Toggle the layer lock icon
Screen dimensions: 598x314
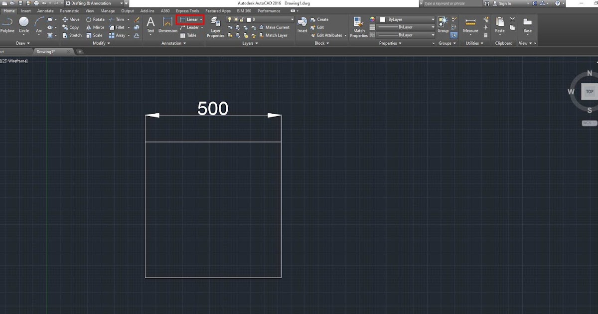(x=242, y=19)
